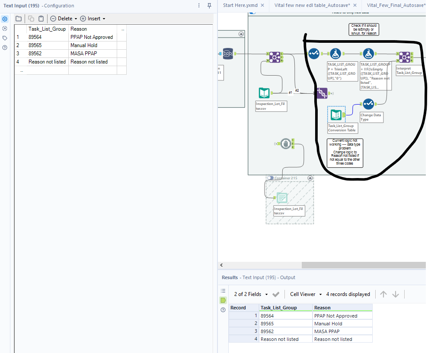The height and width of the screenshot is (353, 428).
Task: Open the Annotation tag icon in Configuration sidebar
Action: (x=5, y=38)
